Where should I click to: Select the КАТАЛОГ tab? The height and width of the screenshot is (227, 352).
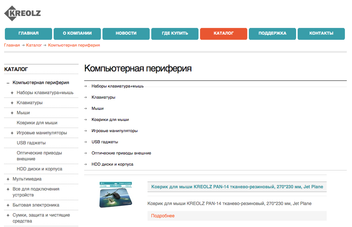point(223,33)
